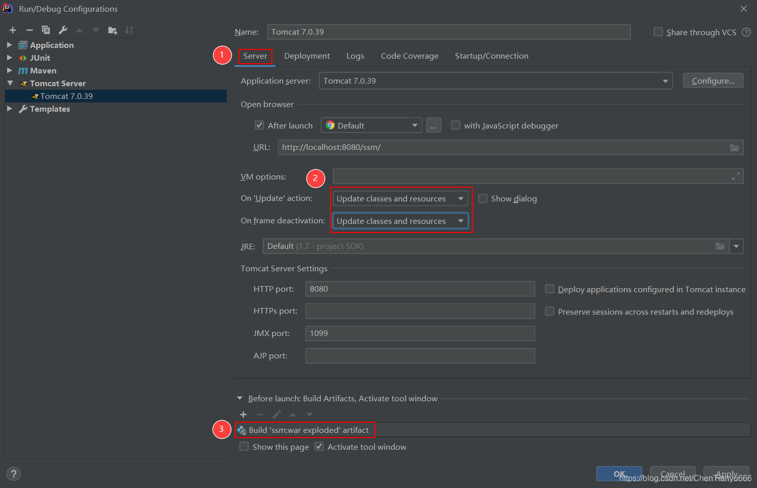Image resolution: width=757 pixels, height=488 pixels.
Task: Click the Add New Configuration plus icon
Action: click(13, 30)
